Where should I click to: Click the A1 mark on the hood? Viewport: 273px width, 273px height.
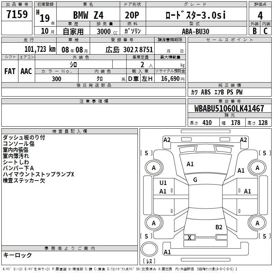(x=190, y=164)
